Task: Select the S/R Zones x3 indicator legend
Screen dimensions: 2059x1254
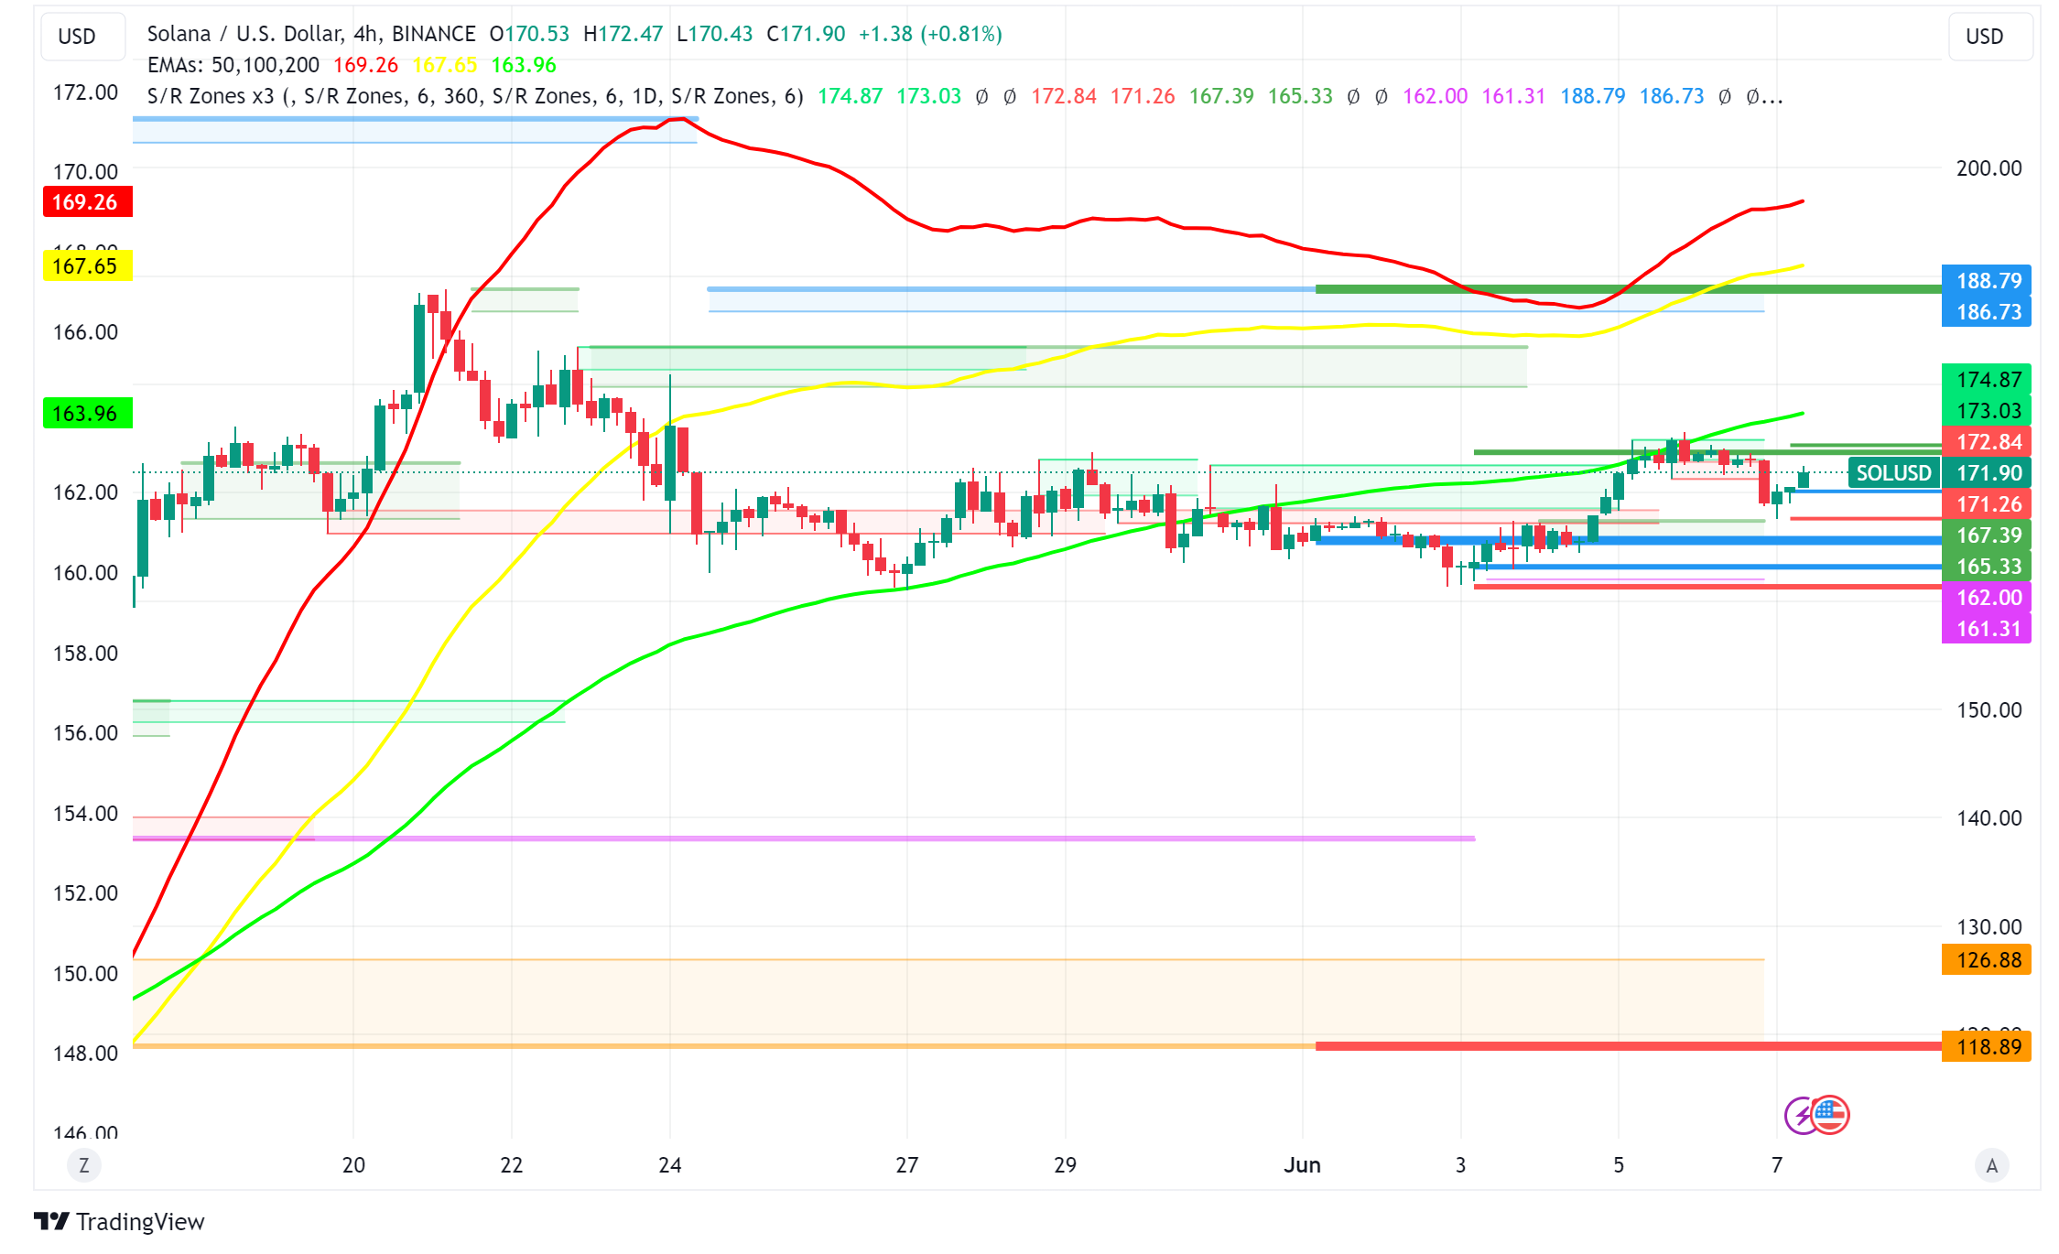Action: pyautogui.click(x=474, y=96)
